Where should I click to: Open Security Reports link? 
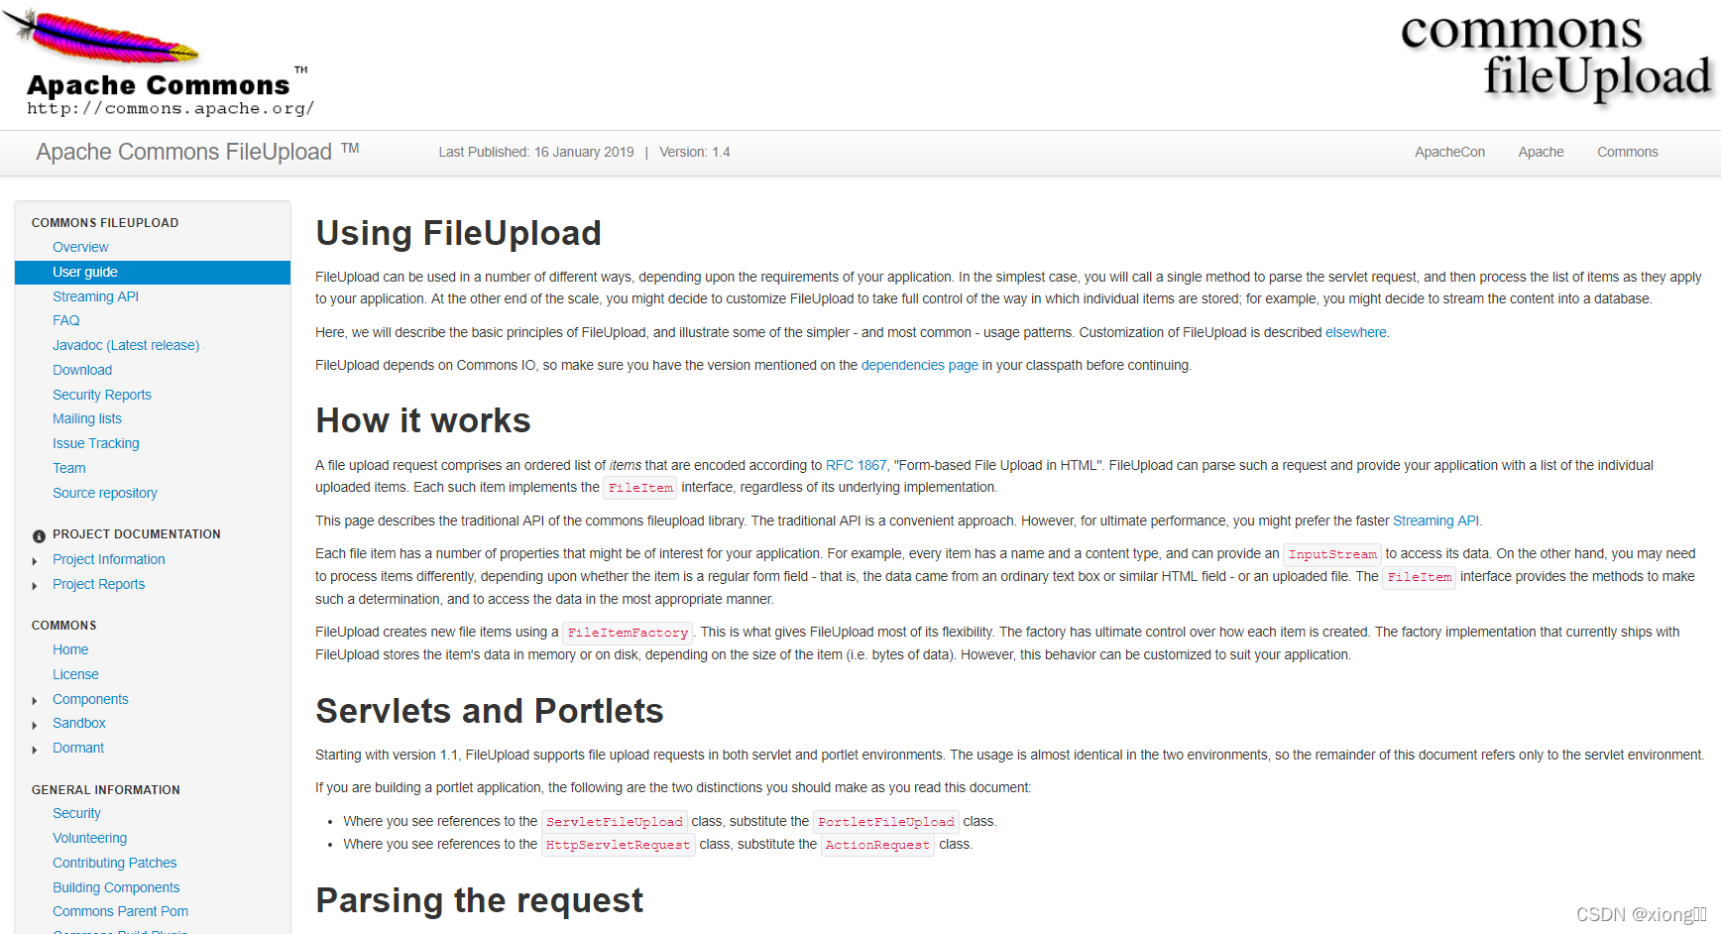(x=102, y=395)
